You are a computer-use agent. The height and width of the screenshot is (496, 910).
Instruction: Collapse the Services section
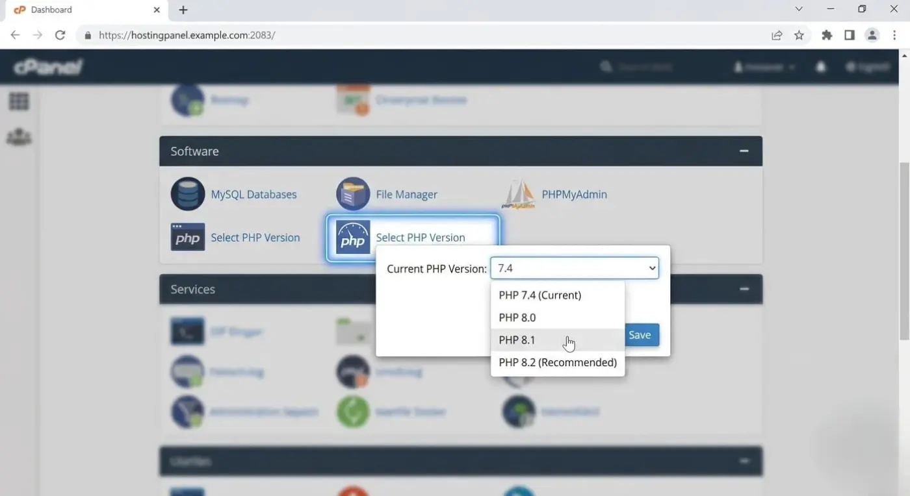744,289
